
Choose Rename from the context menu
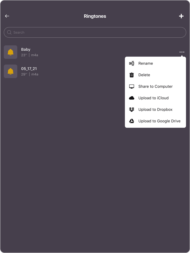coord(146,63)
